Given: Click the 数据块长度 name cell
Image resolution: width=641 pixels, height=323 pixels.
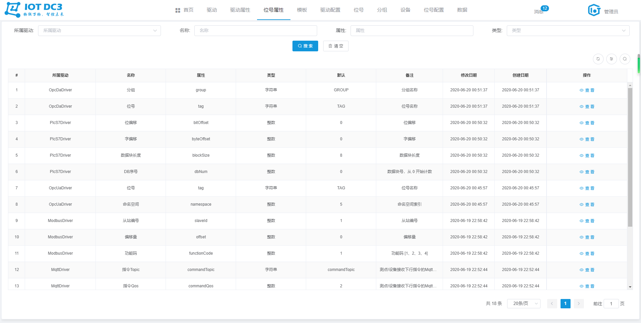Looking at the screenshot, I should coord(131,155).
